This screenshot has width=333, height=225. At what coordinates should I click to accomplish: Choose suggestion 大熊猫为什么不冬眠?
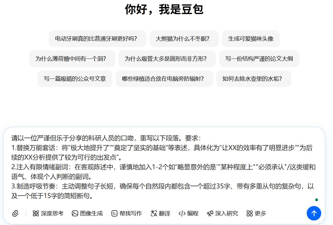pos(184,38)
